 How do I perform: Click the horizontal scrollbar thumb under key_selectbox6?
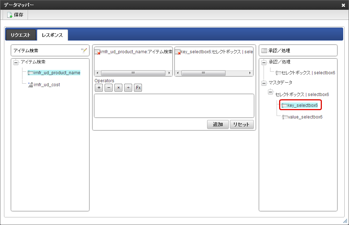tap(203, 73)
